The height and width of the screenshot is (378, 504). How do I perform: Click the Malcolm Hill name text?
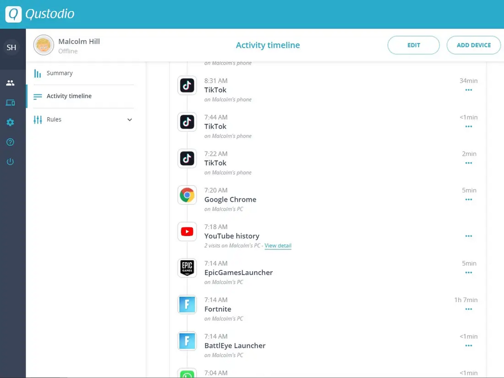tap(79, 41)
